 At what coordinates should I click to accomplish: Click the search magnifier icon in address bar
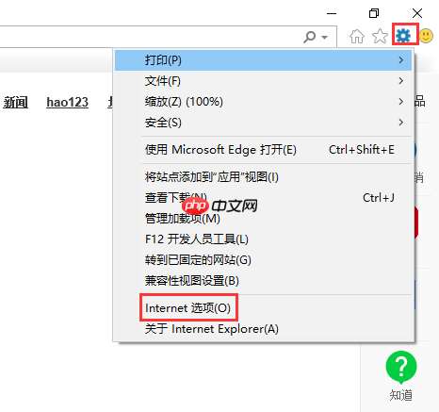[310, 37]
